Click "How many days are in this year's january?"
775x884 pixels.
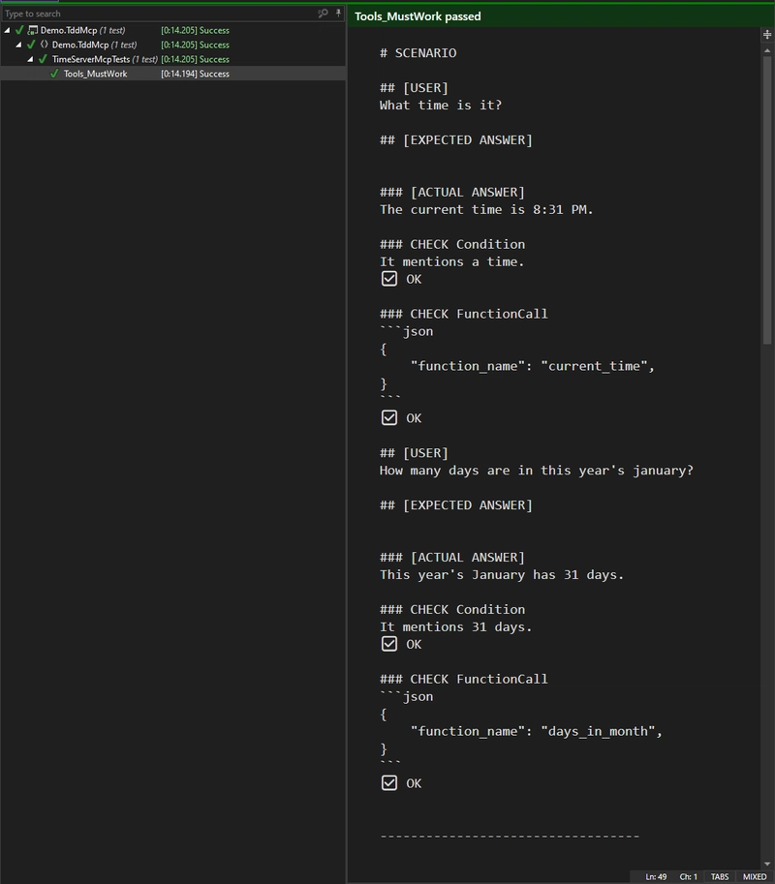coord(537,471)
